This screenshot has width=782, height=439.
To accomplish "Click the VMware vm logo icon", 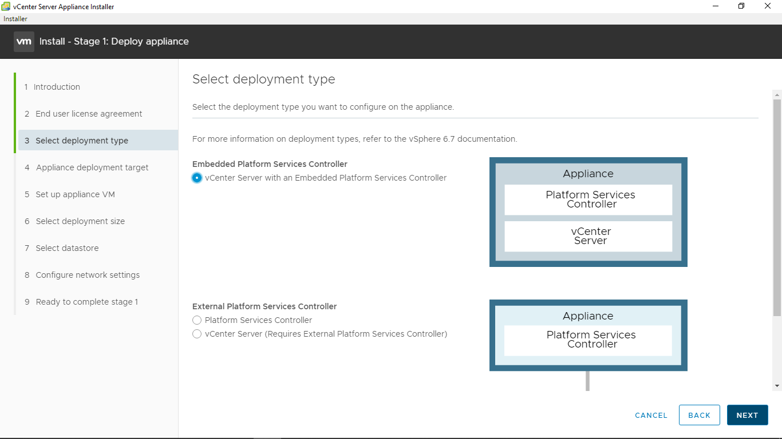I will pyautogui.click(x=24, y=42).
